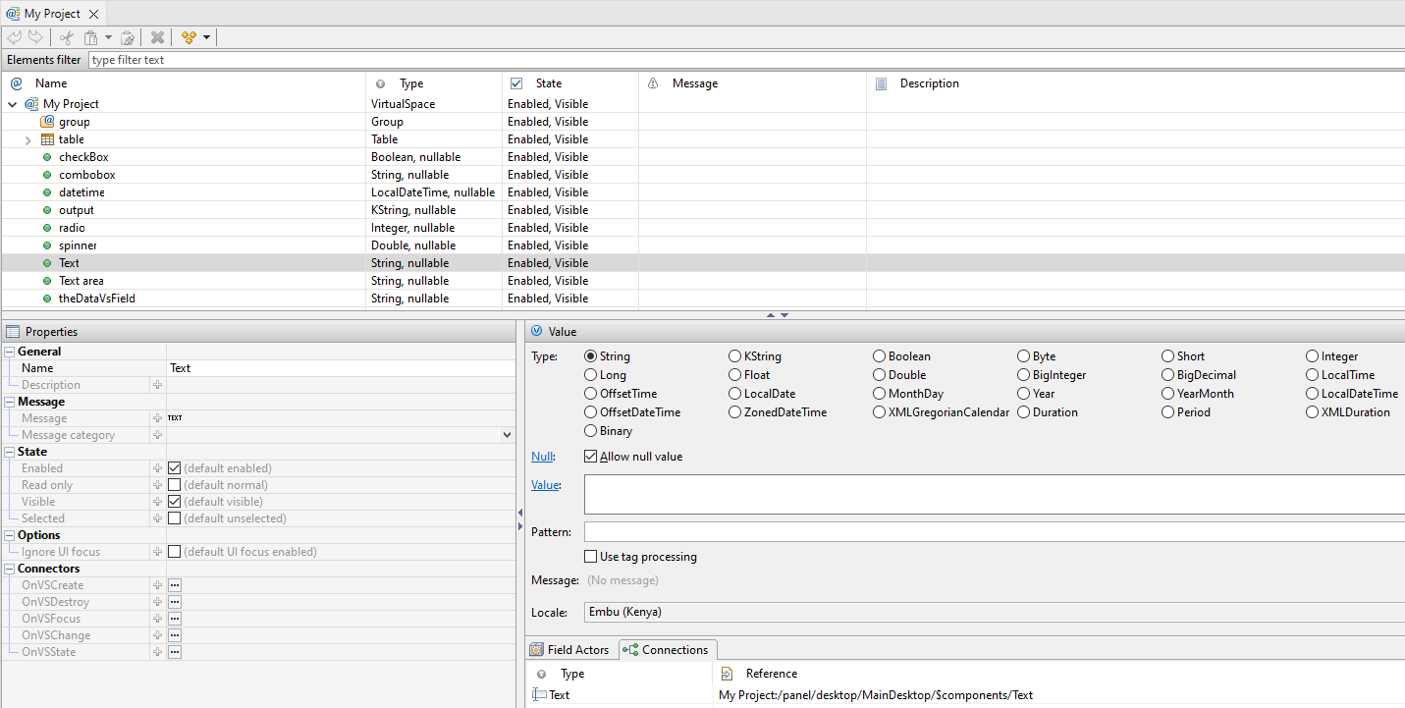Viewport: 1405px width, 708px height.
Task: Select the KString type radio button
Action: coord(735,356)
